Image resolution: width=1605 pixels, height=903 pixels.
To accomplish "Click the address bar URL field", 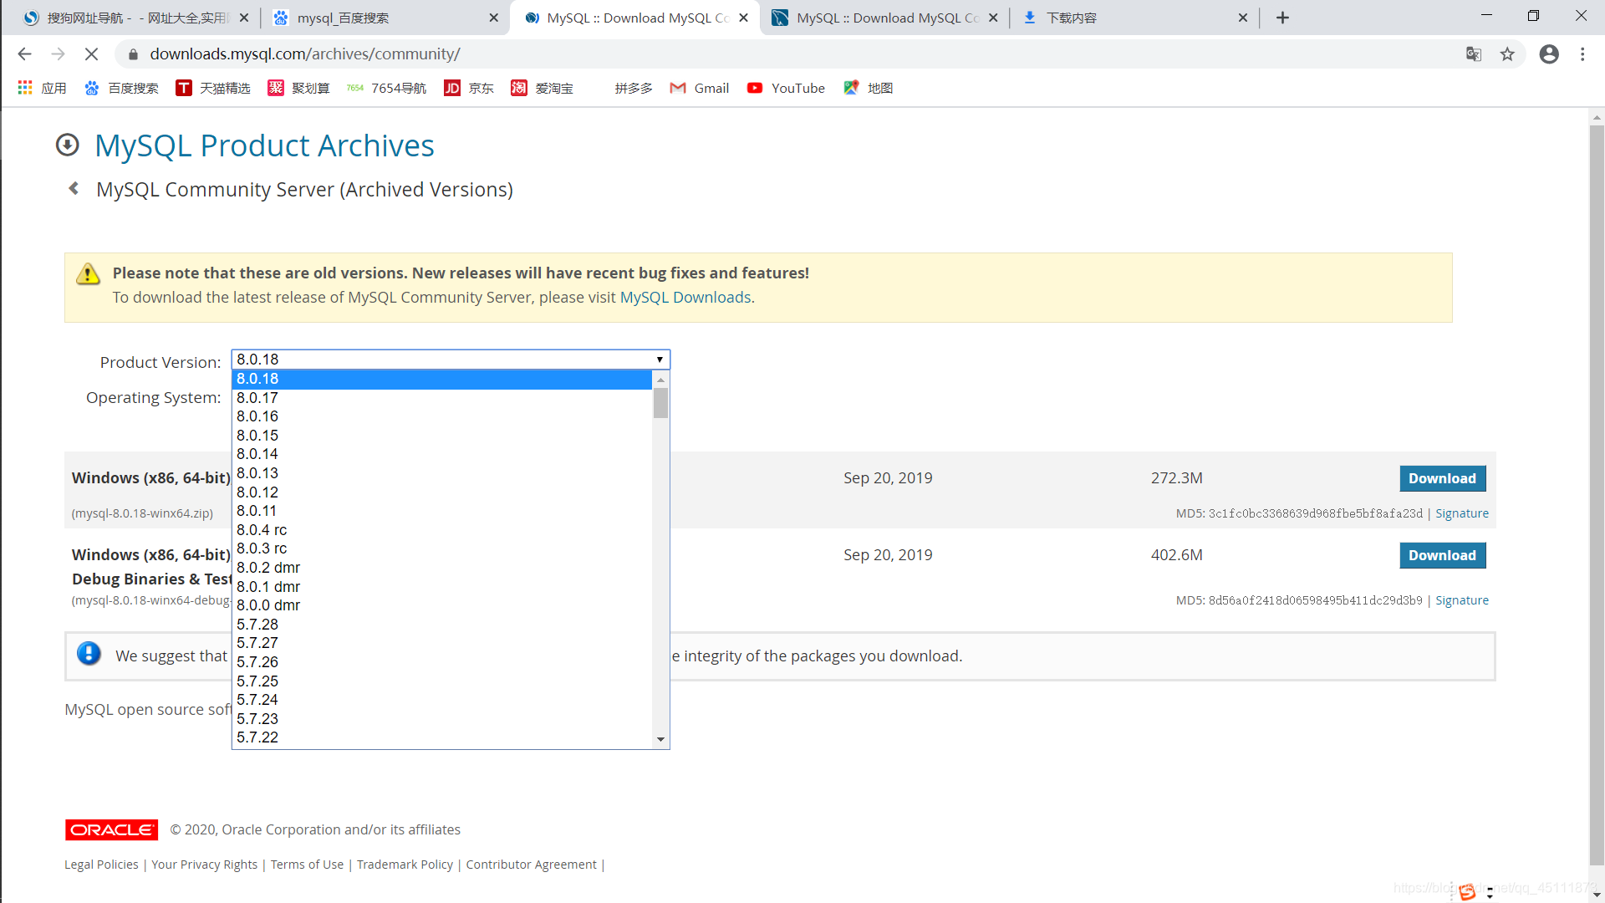I will (786, 54).
